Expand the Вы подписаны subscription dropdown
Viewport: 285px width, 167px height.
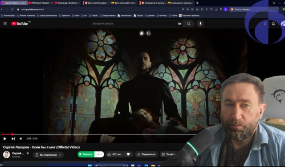[x=49, y=155]
